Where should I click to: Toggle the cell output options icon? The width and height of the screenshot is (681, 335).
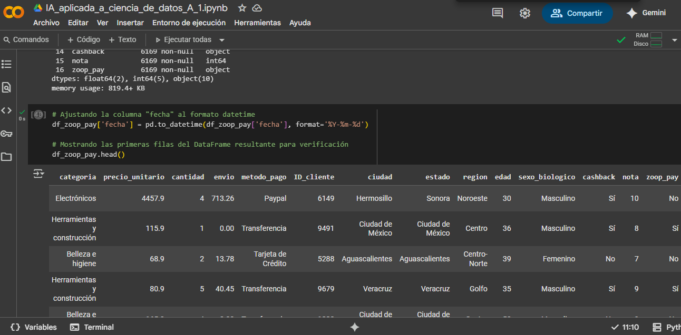[38, 174]
